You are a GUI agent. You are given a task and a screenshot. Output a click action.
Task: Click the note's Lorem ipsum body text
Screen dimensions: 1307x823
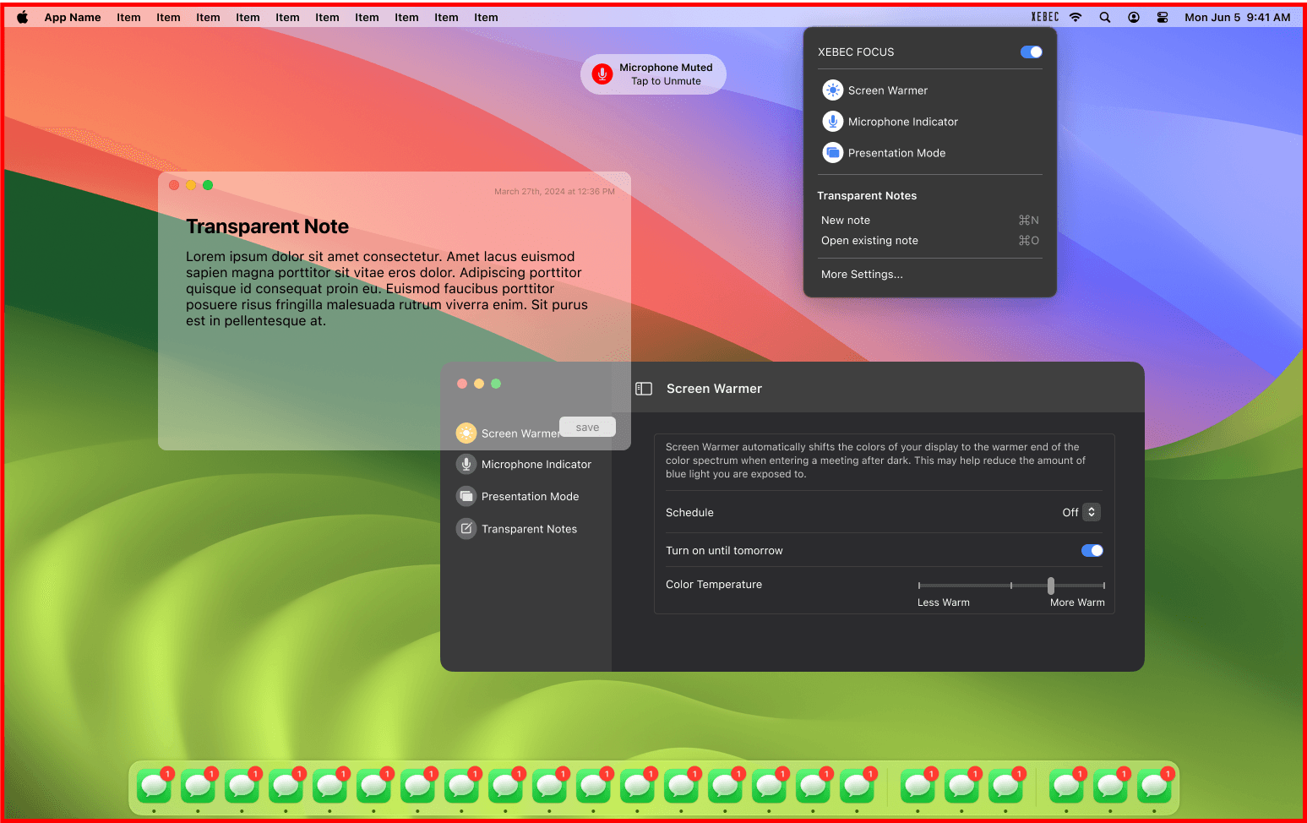(387, 288)
